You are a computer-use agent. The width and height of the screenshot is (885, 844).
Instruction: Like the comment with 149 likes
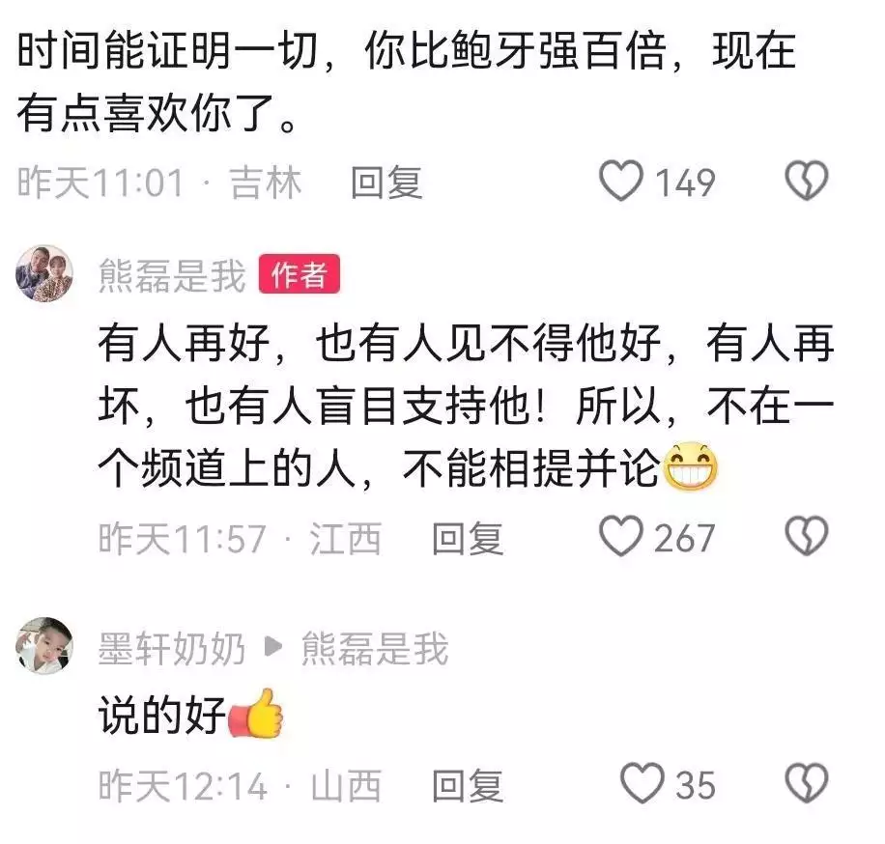click(x=621, y=181)
